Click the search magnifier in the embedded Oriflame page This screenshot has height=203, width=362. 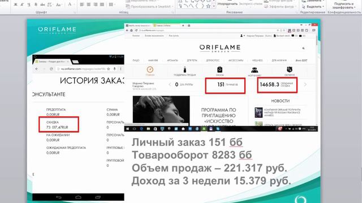point(303,48)
